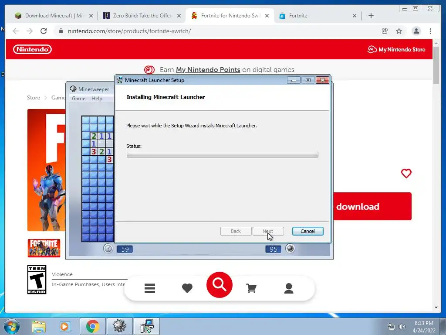Reload the Nintendo page
Image resolution: width=446 pixels, height=335 pixels.
[44, 31]
